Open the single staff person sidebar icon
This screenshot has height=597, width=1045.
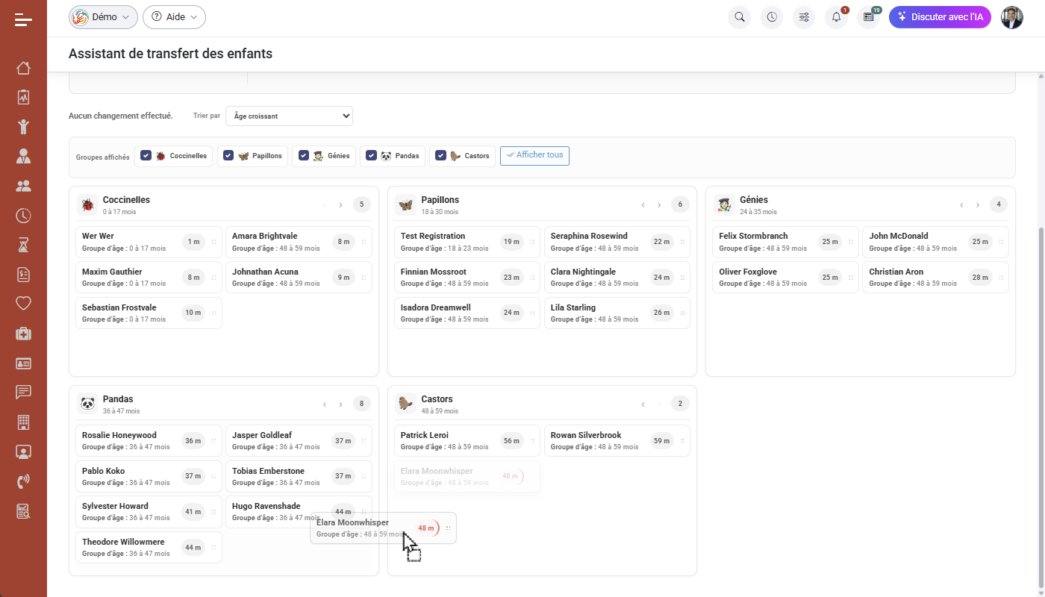click(23, 156)
